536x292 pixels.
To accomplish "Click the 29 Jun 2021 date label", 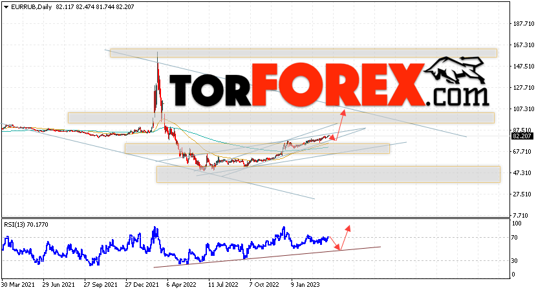I will [58, 284].
